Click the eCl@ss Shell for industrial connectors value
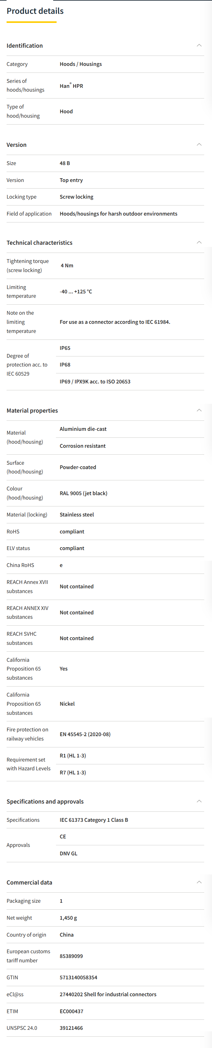The width and height of the screenshot is (212, 1048). pos(108,994)
